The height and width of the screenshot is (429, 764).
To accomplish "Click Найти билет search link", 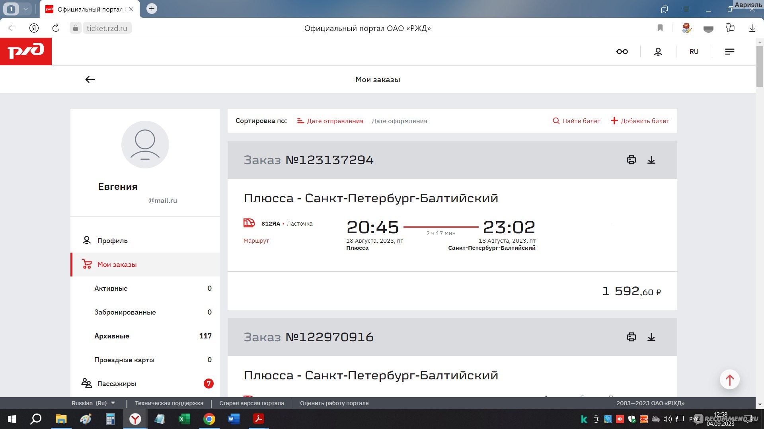I will tap(577, 121).
